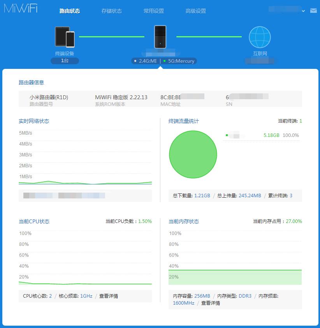The width and height of the screenshot is (320, 328).
Task: Click ROM version MiWiFi 稳定版 2.22.13
Action: click(x=121, y=97)
